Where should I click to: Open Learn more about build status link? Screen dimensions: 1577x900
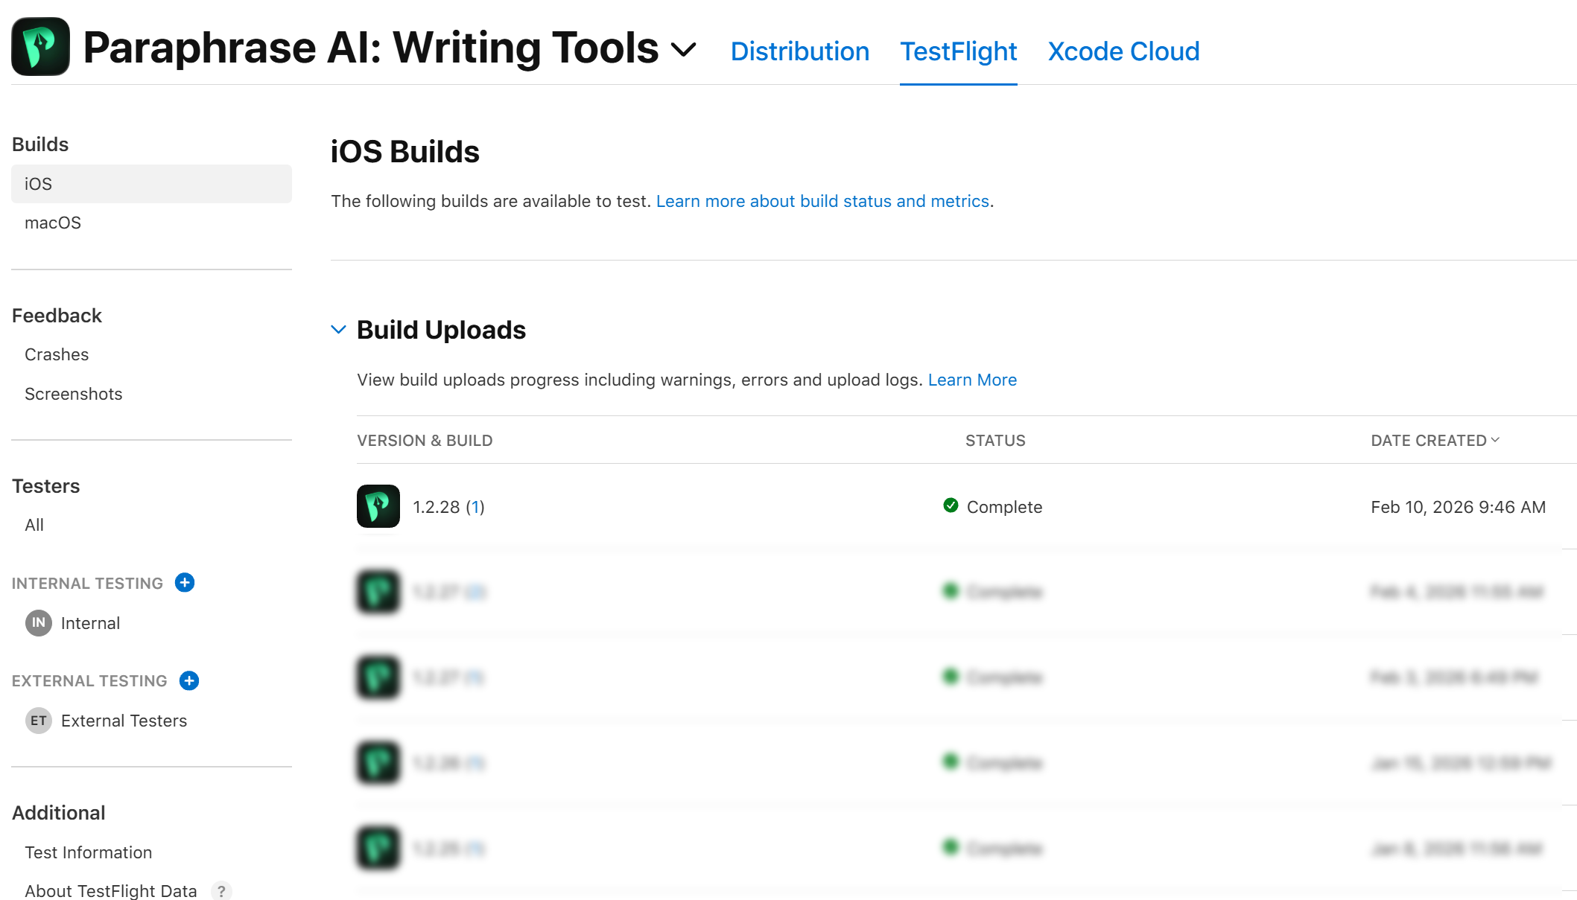[x=822, y=201]
